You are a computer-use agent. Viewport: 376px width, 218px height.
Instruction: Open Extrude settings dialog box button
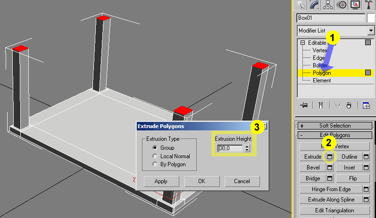point(331,157)
